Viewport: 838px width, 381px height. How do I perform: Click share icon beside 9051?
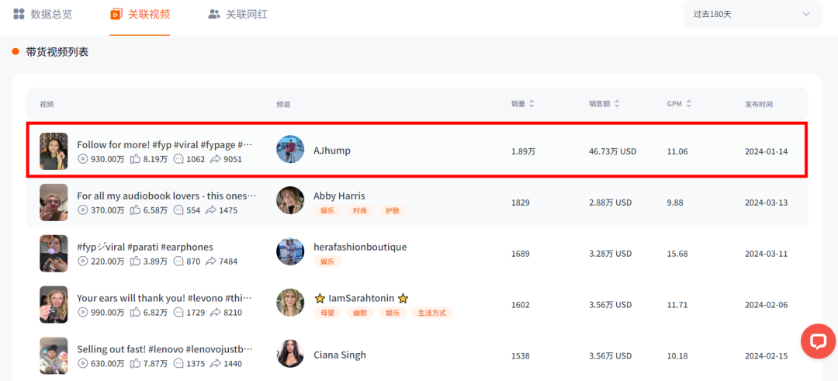click(216, 159)
